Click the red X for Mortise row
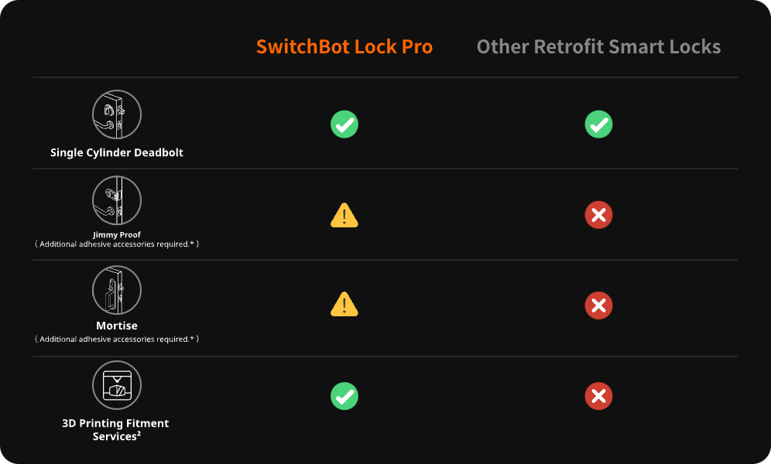 pos(598,306)
